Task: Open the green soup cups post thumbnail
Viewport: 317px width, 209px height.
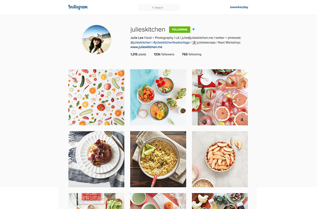Action: [158, 201]
